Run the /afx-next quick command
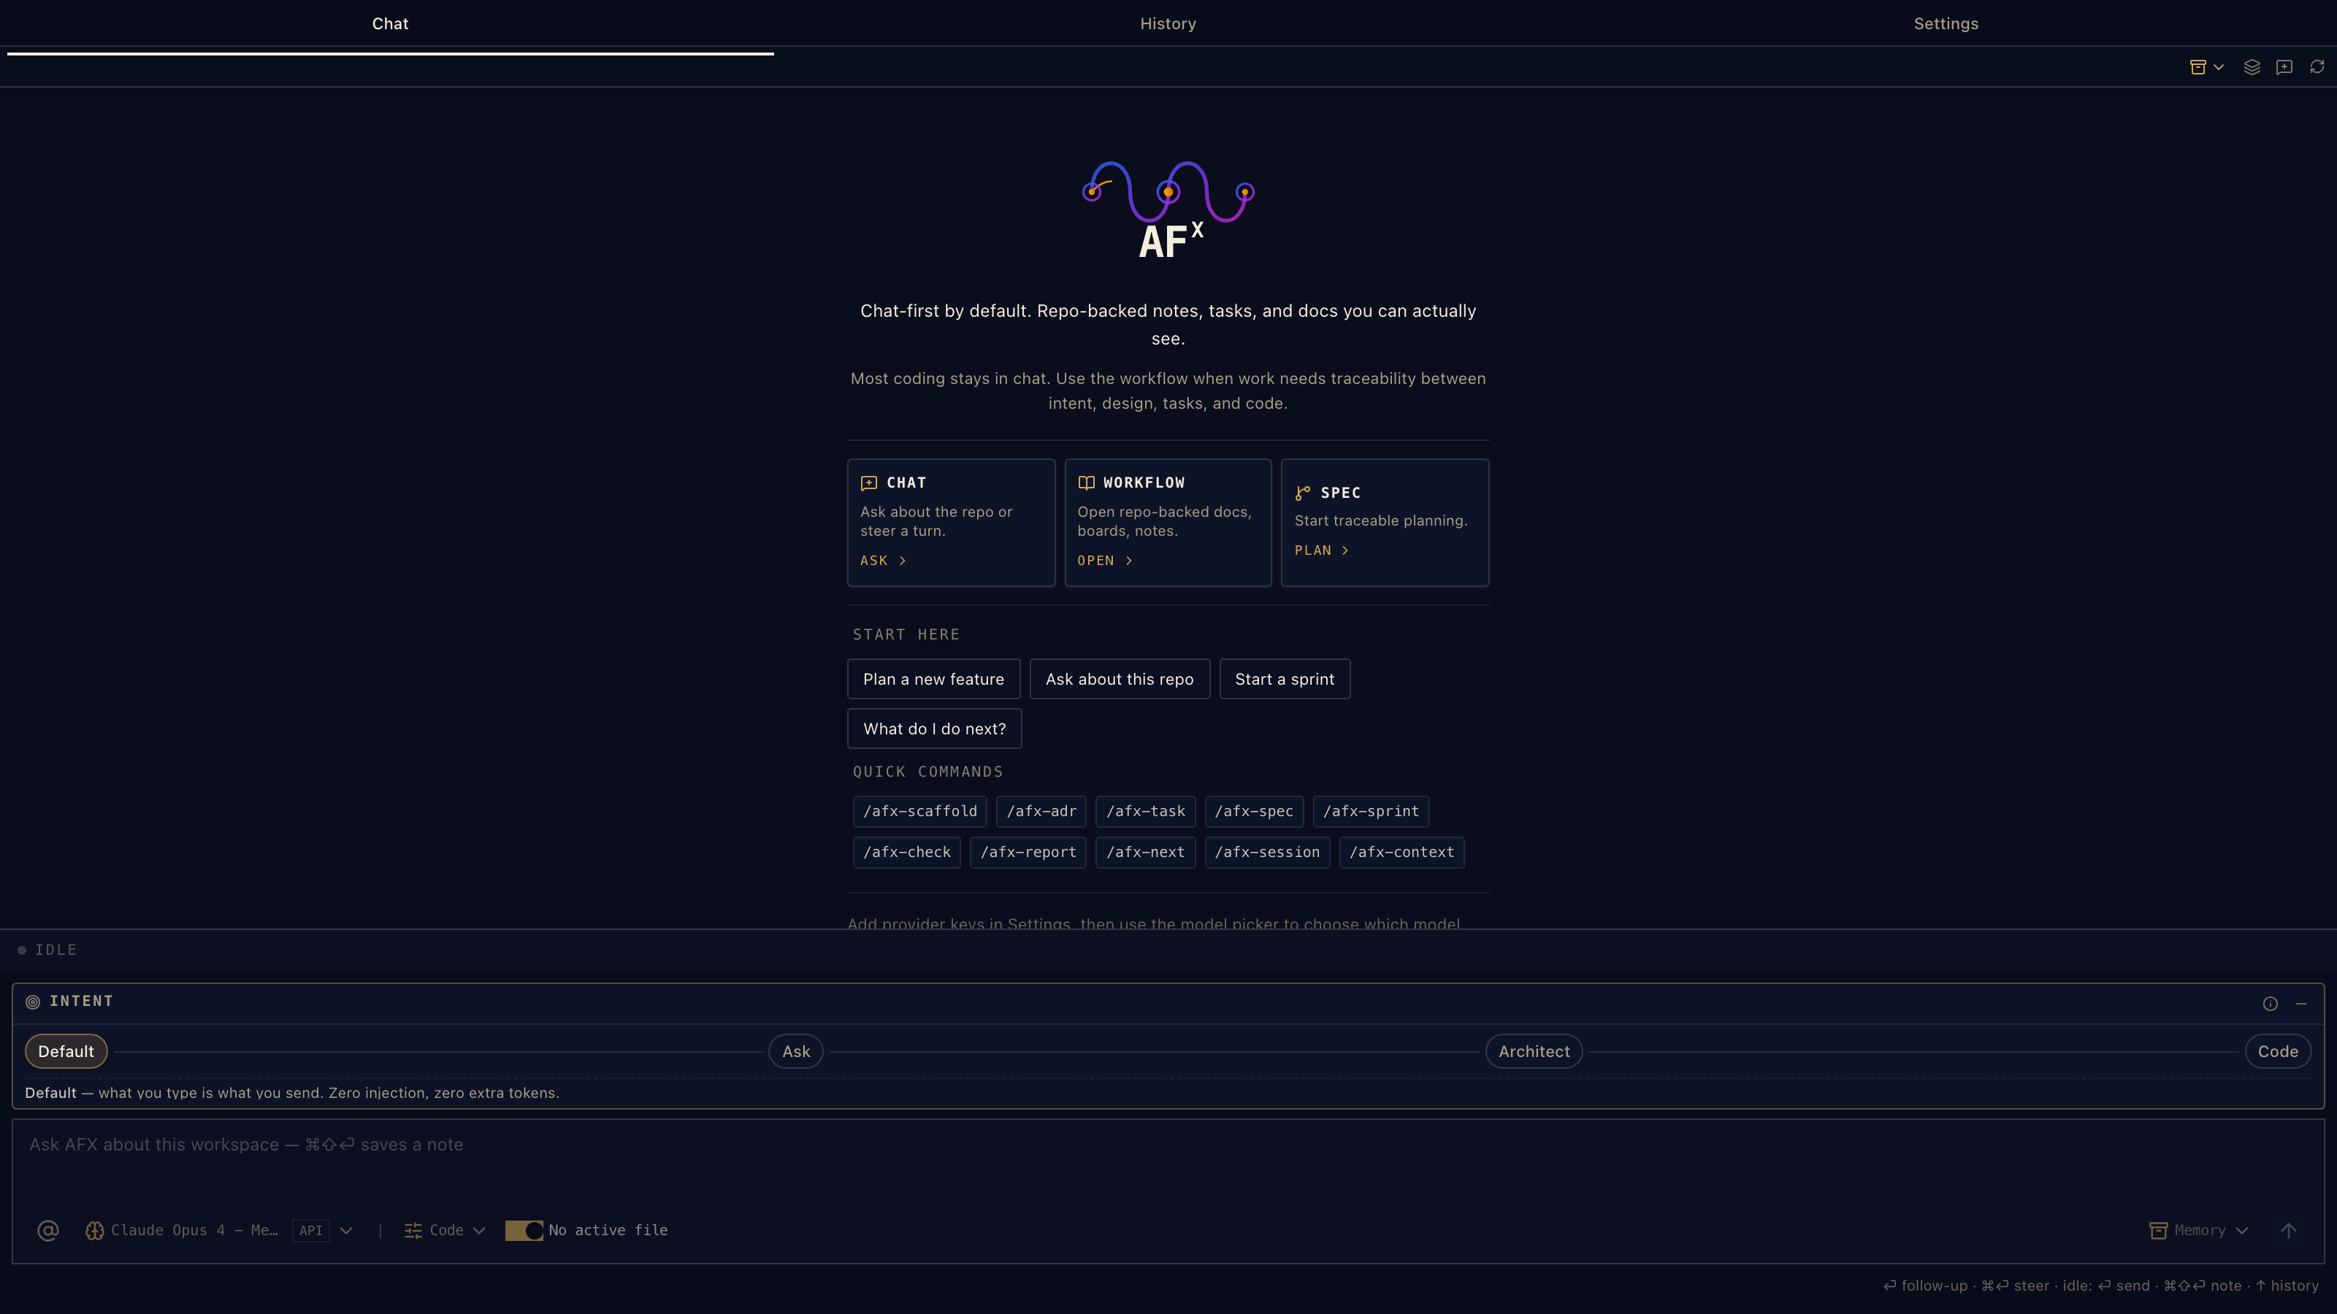The width and height of the screenshot is (2337, 1314). pyautogui.click(x=1146, y=853)
